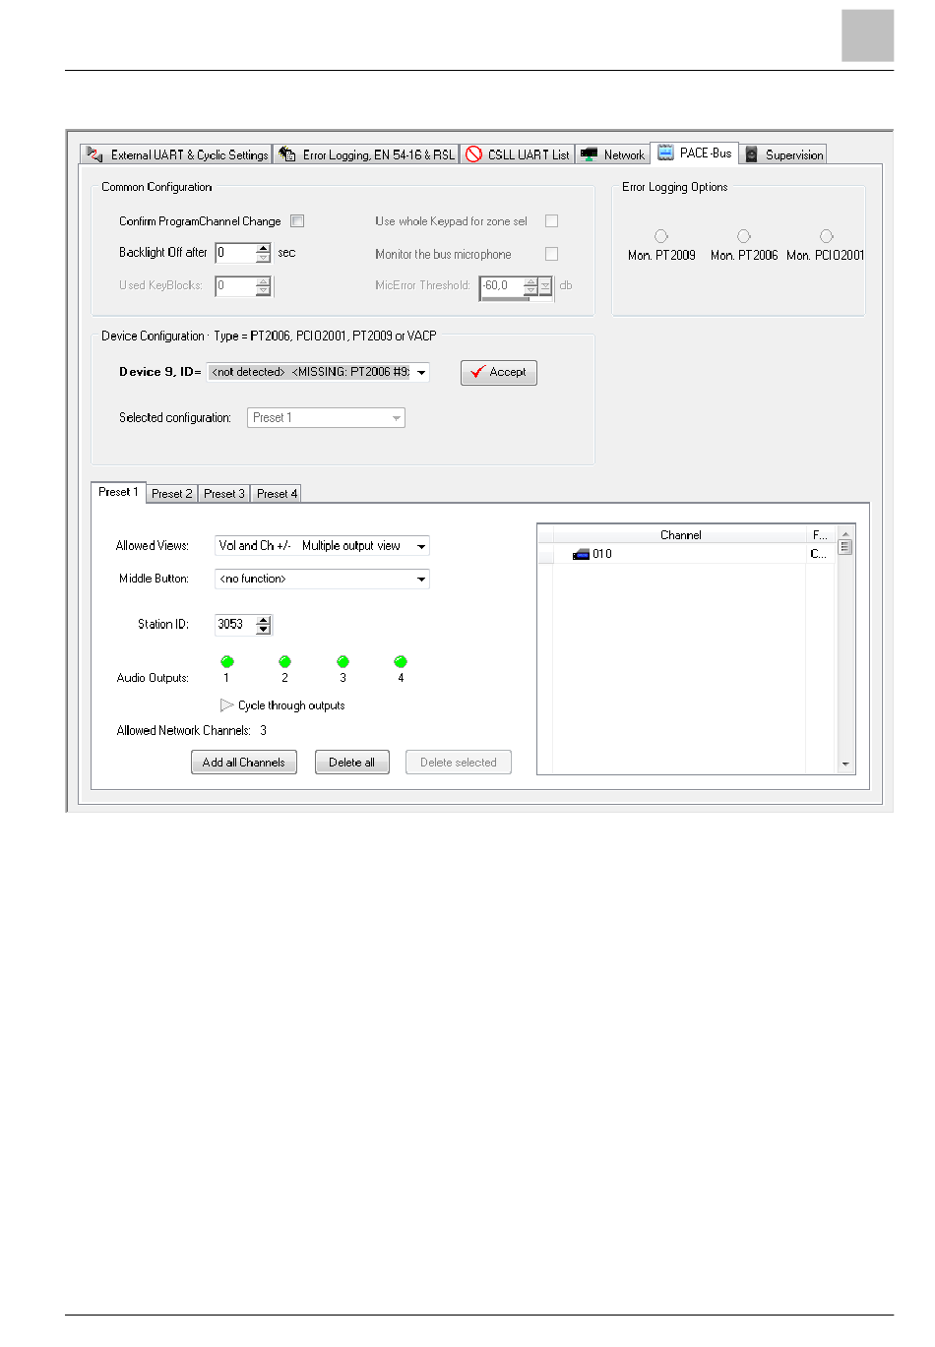Switch to the Network tab
Viewport: 935px width, 1347px height.
point(612,154)
